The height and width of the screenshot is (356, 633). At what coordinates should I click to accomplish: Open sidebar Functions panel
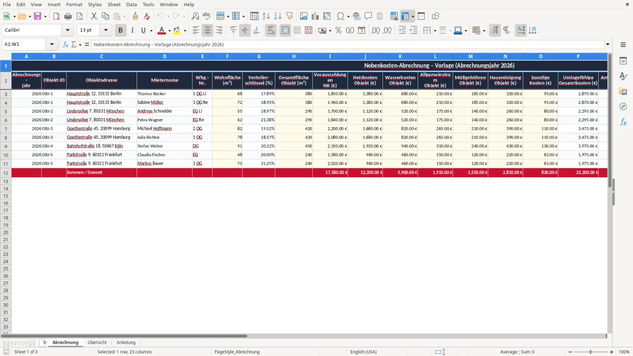[x=623, y=122]
